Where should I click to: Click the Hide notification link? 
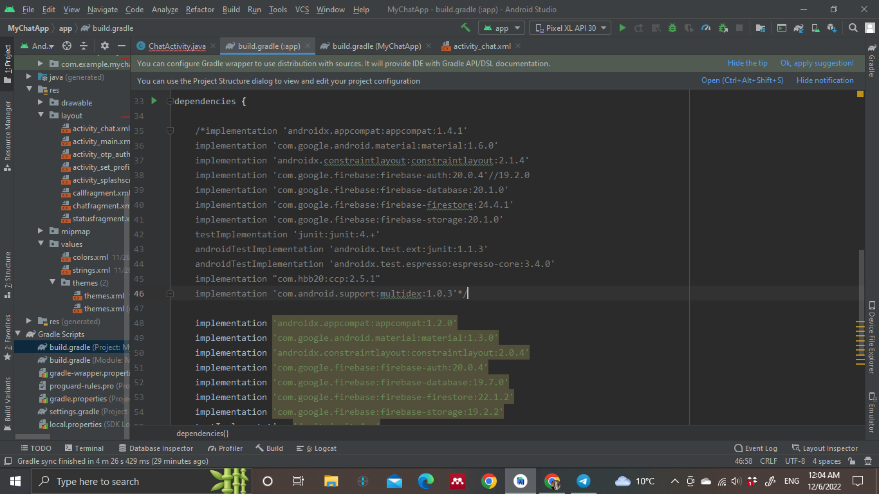(x=825, y=80)
